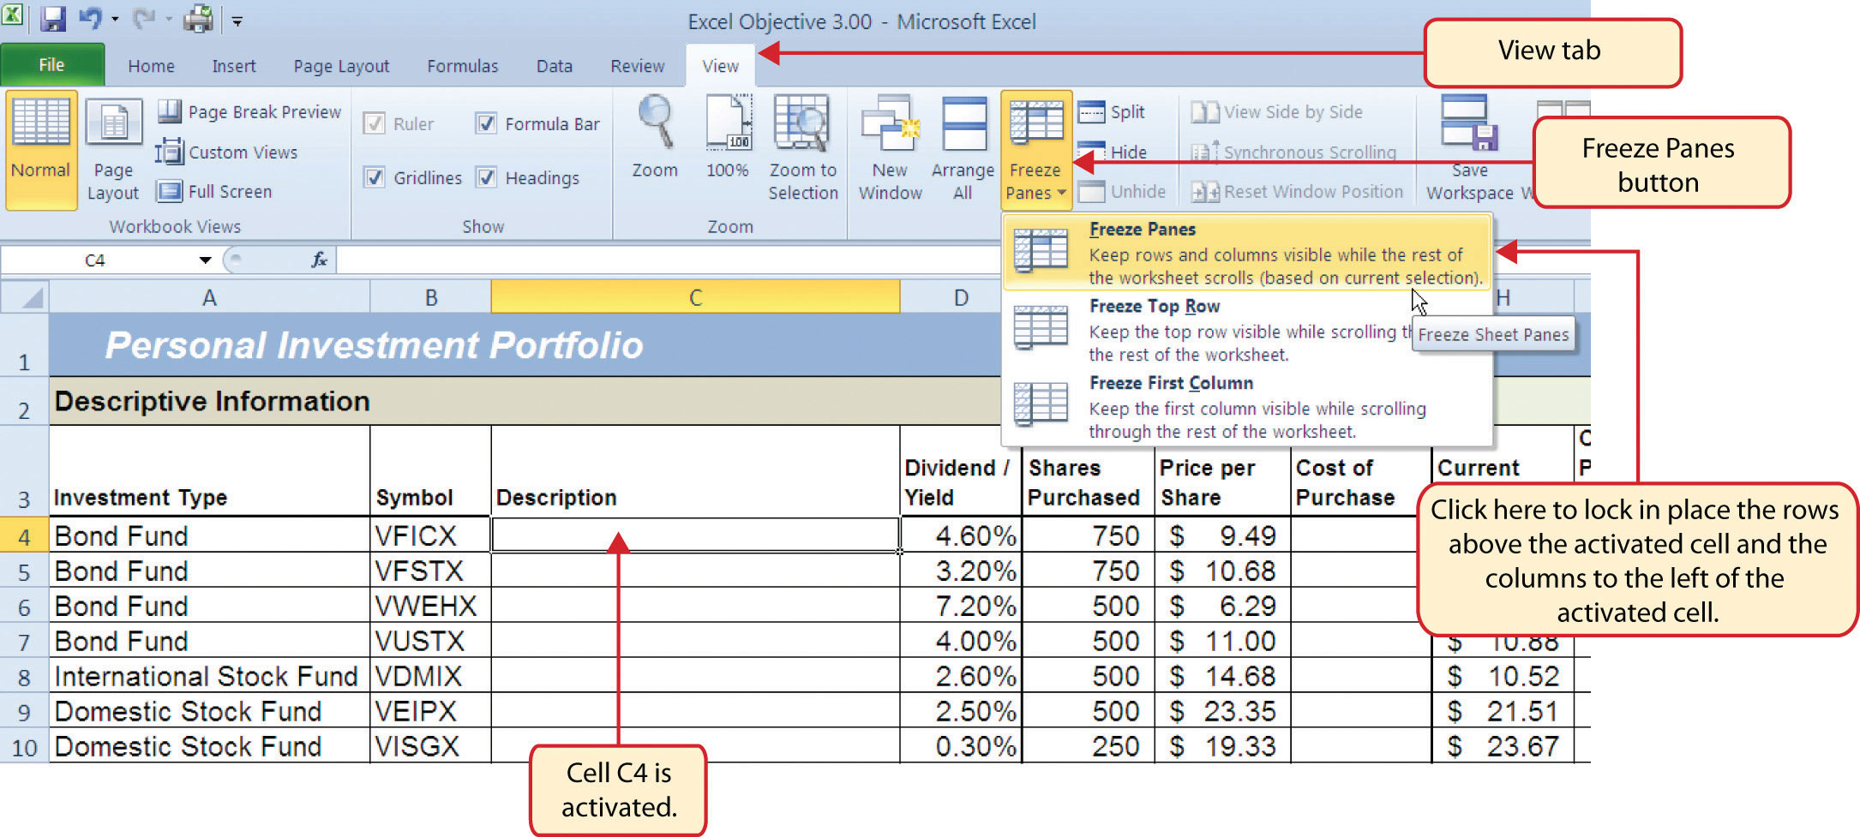The width and height of the screenshot is (1860, 837).
Task: Click Zoom to Selection
Action: point(803,148)
